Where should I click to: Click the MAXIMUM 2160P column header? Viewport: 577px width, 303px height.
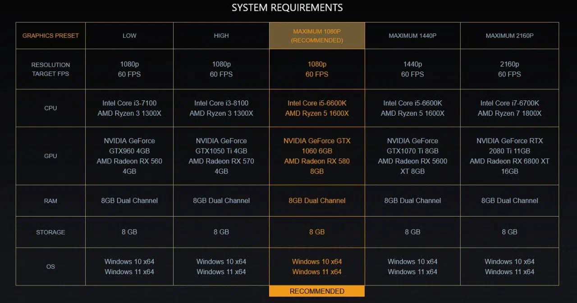(x=509, y=36)
